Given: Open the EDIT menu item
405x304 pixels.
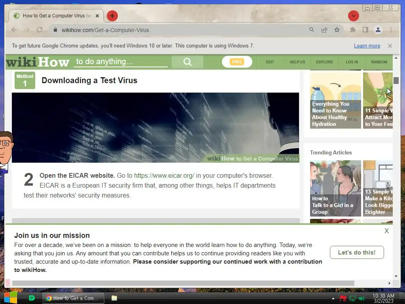Looking at the screenshot, I should [270, 62].
